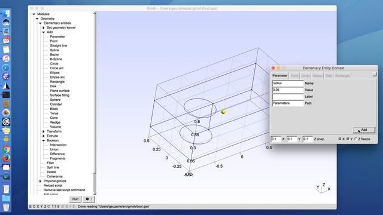Open the Trash in the dock
This screenshot has width=383, height=215.
click(x=6, y=207)
